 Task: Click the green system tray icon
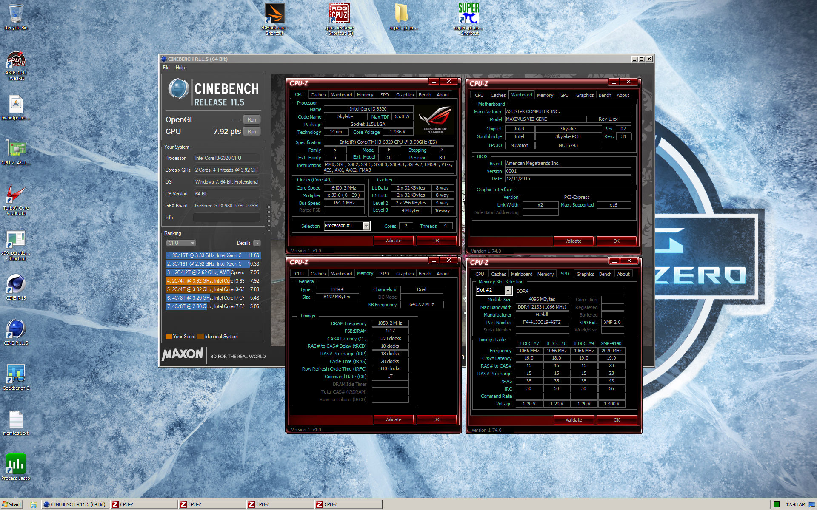776,504
